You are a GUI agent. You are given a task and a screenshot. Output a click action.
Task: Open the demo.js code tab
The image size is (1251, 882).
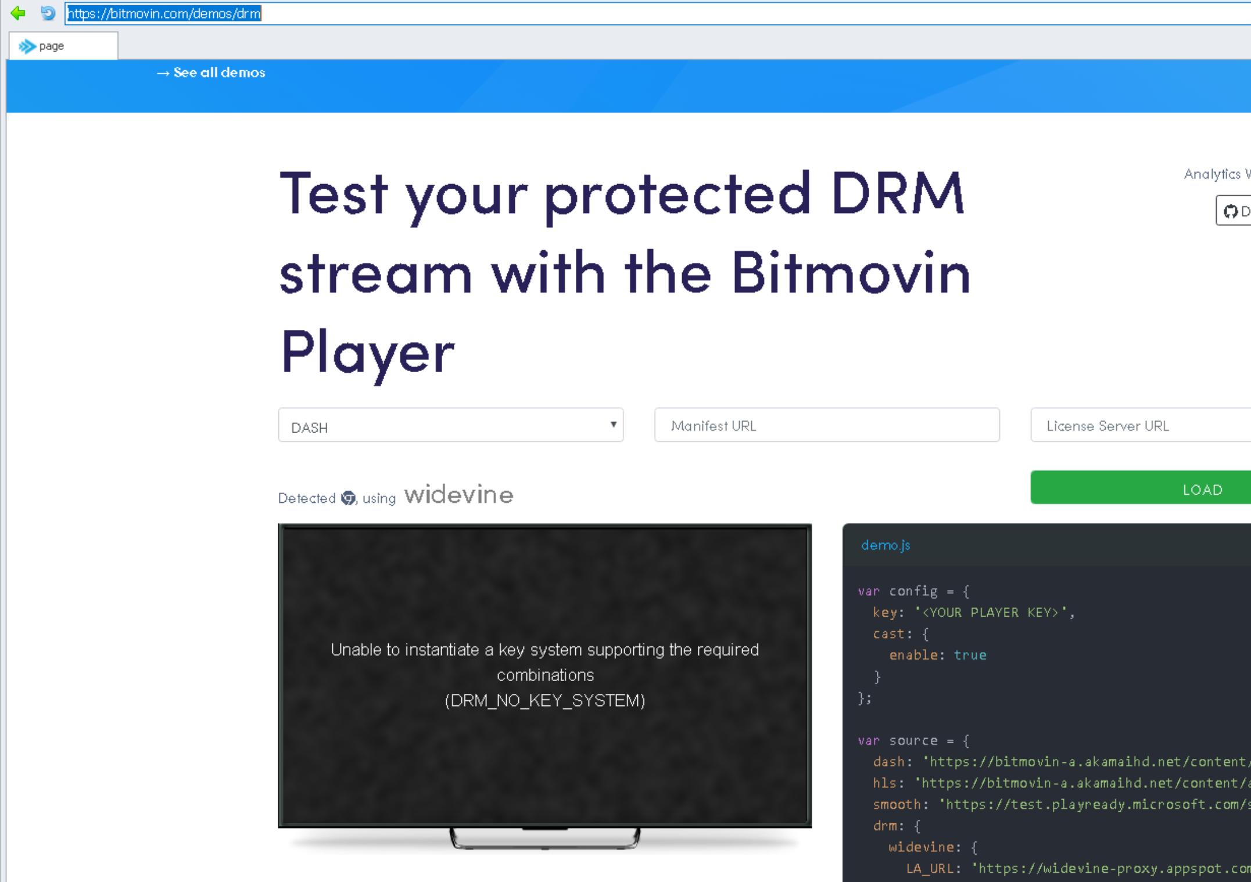tap(885, 545)
